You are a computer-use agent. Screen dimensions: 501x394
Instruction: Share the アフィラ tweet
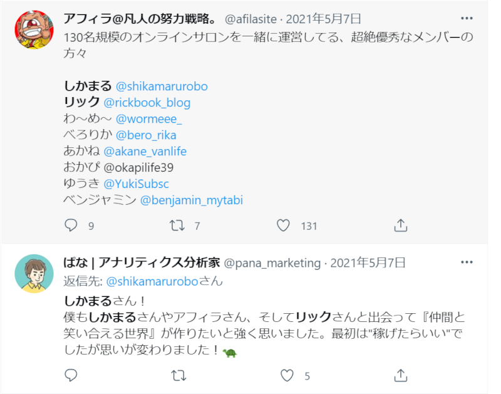[401, 226]
